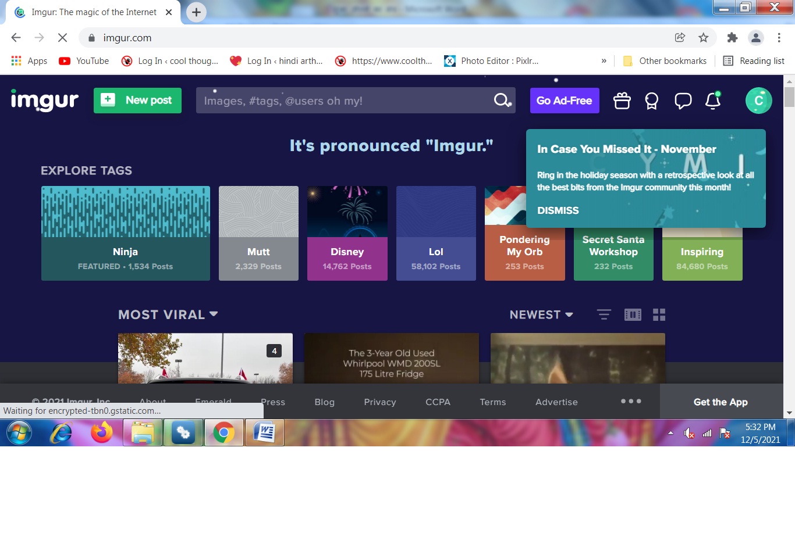Switch to uniform grid layout icon

click(659, 314)
